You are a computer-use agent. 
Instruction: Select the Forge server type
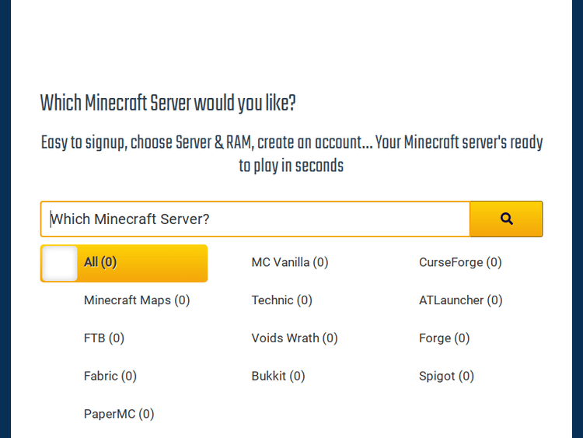pyautogui.click(x=444, y=338)
